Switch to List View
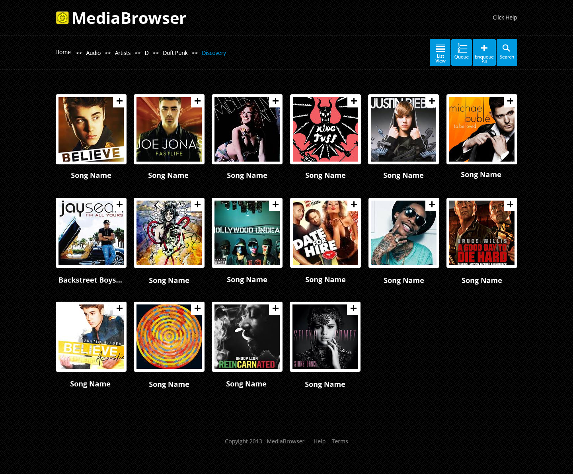Image resolution: width=573 pixels, height=474 pixels. [x=440, y=53]
